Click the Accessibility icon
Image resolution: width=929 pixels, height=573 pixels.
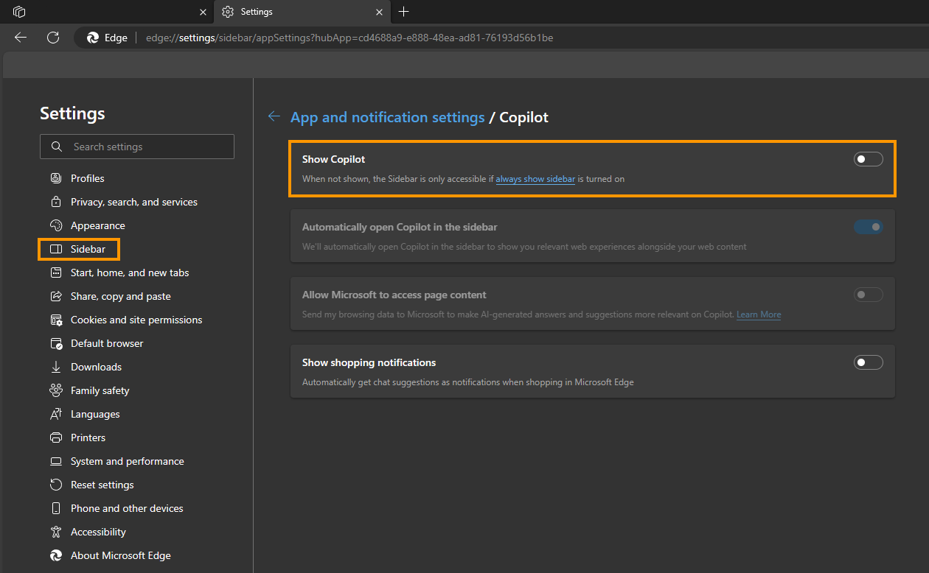click(56, 532)
